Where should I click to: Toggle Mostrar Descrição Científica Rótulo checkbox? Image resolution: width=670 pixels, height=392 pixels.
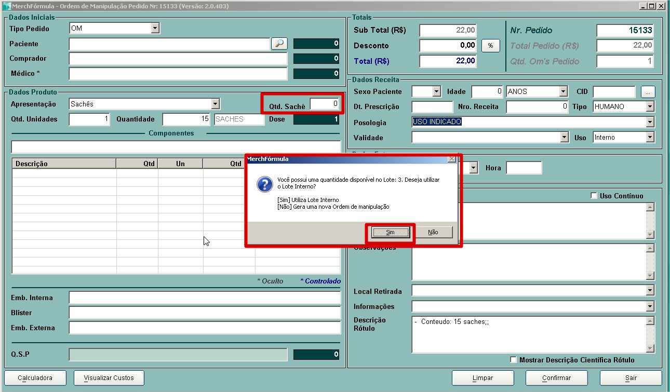(514, 360)
